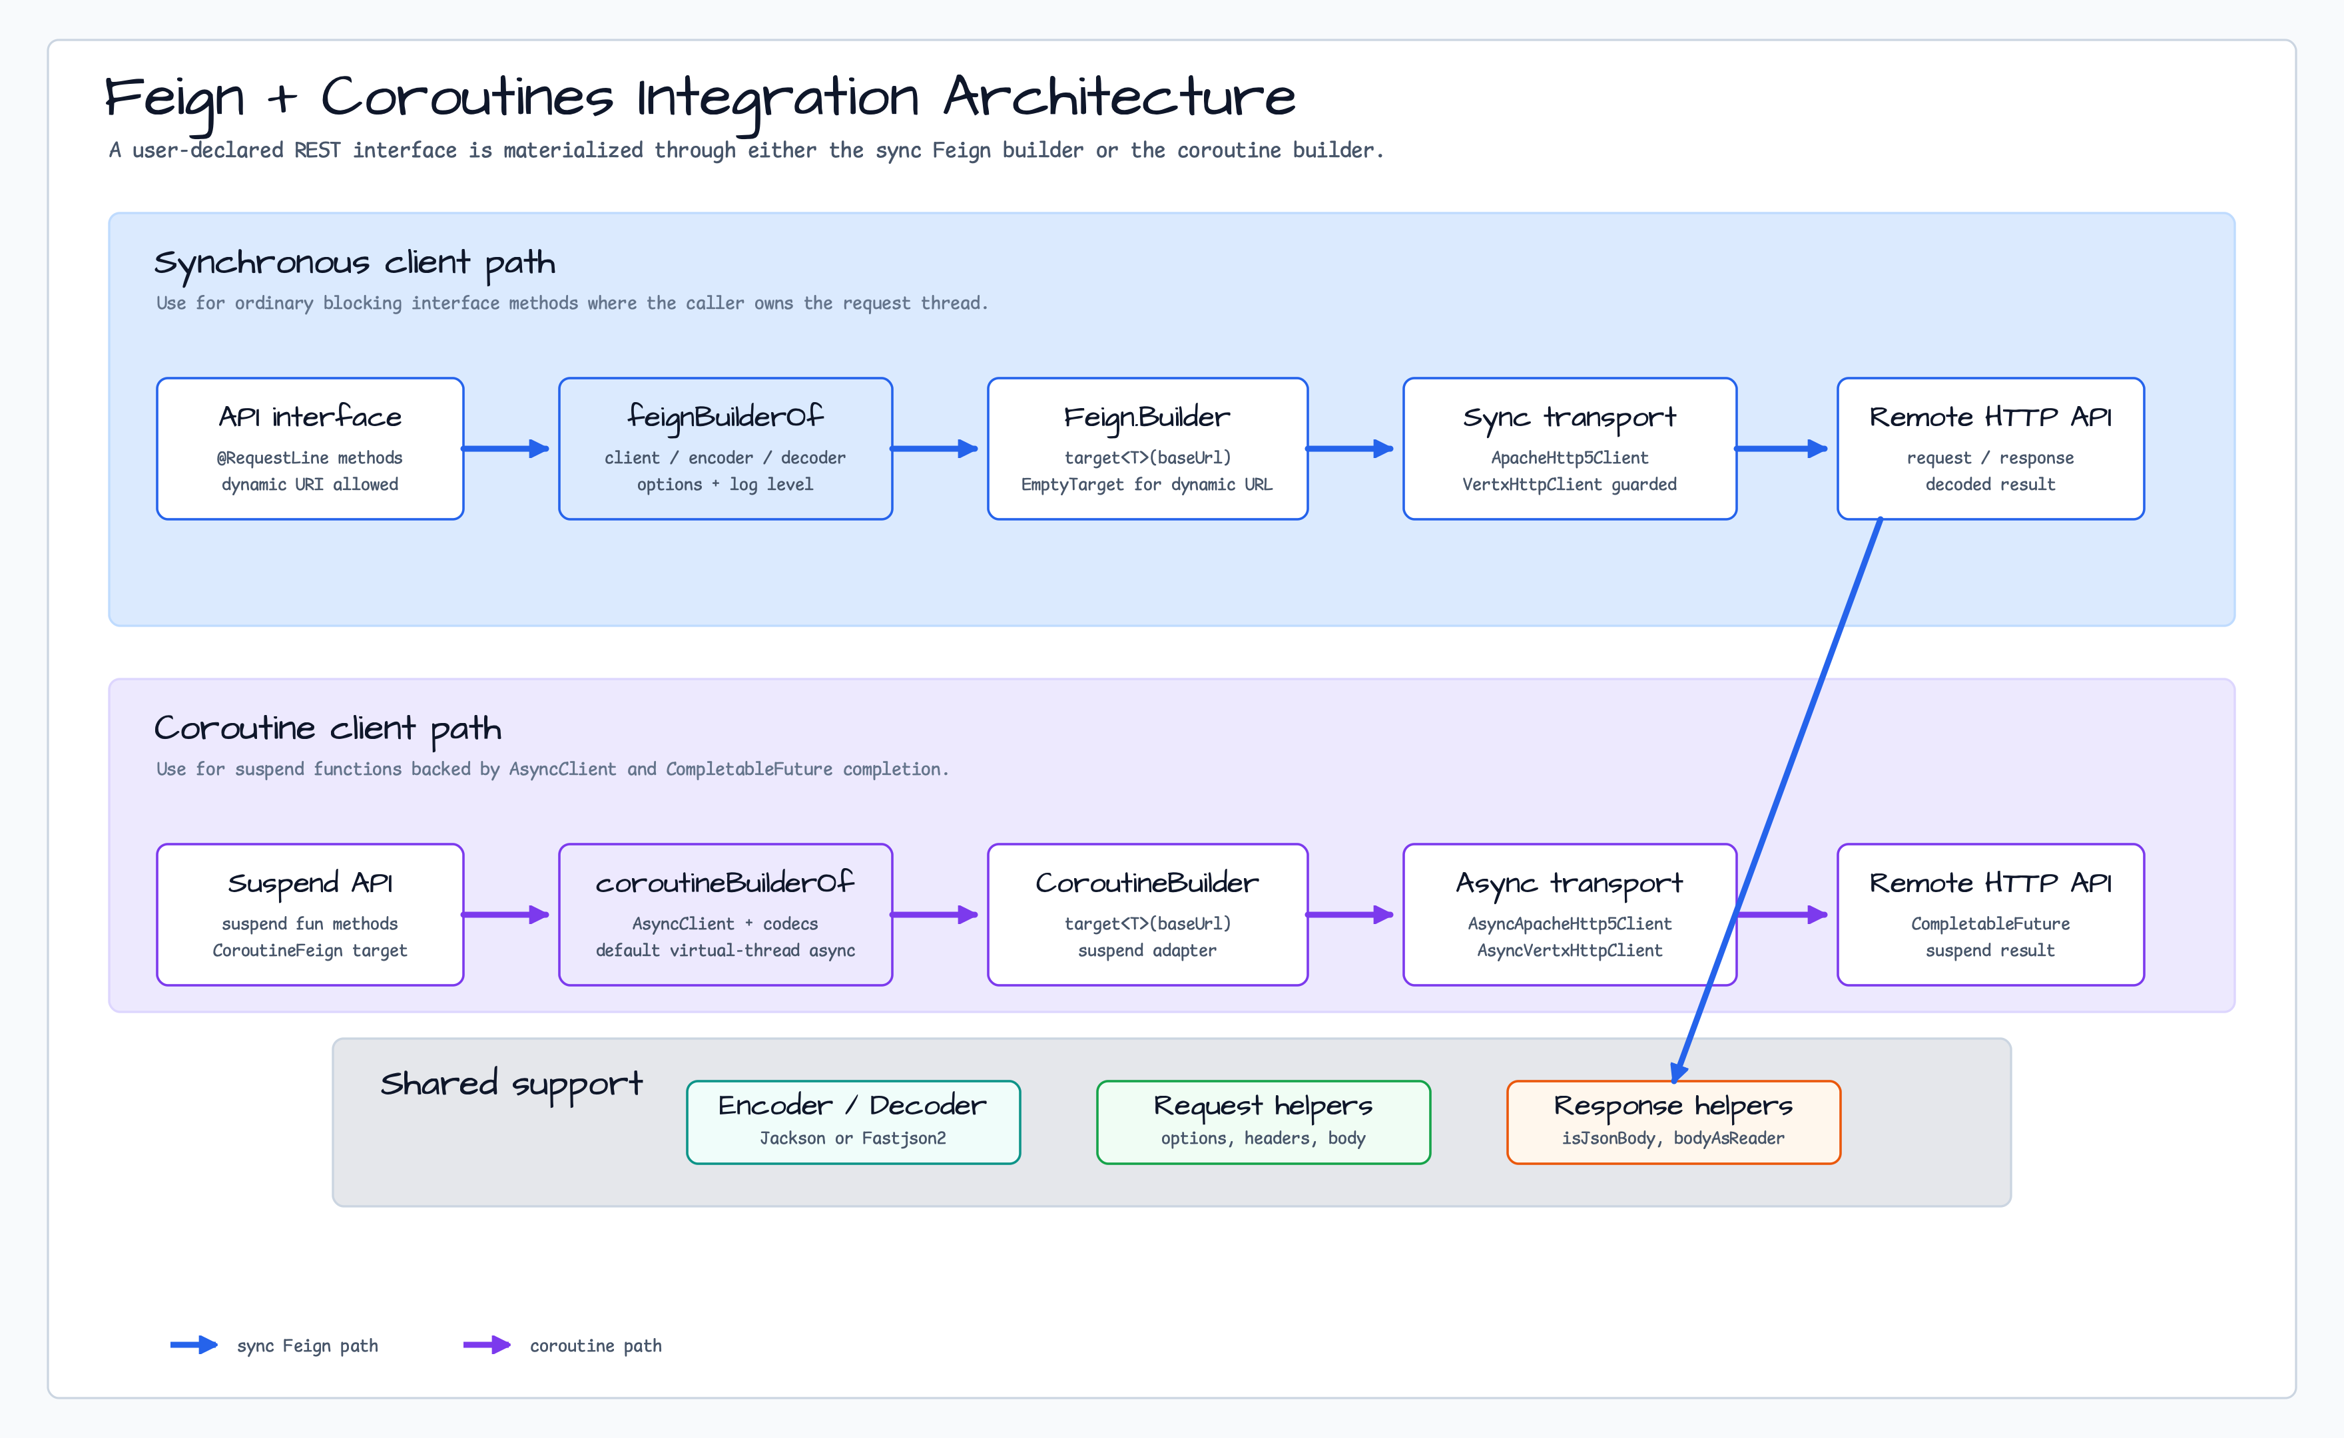Click arrow from Sync transport to Remote HTTP API
2344x1438 pixels.
pos(1782,449)
